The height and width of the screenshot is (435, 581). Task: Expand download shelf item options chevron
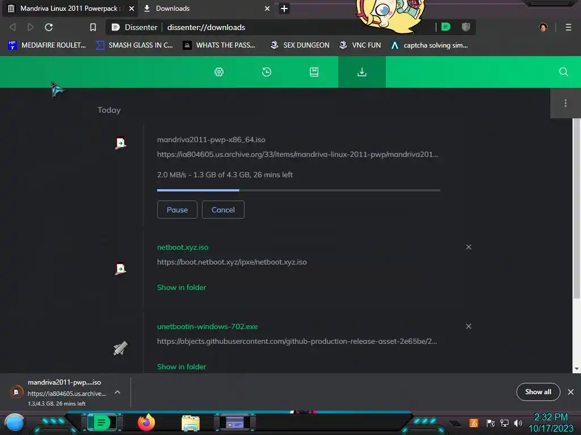tap(117, 392)
